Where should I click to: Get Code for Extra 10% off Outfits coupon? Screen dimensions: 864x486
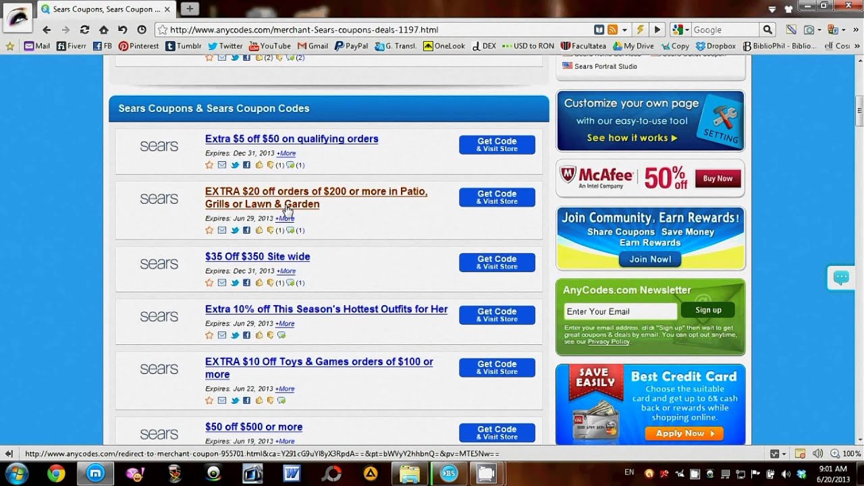click(x=497, y=315)
